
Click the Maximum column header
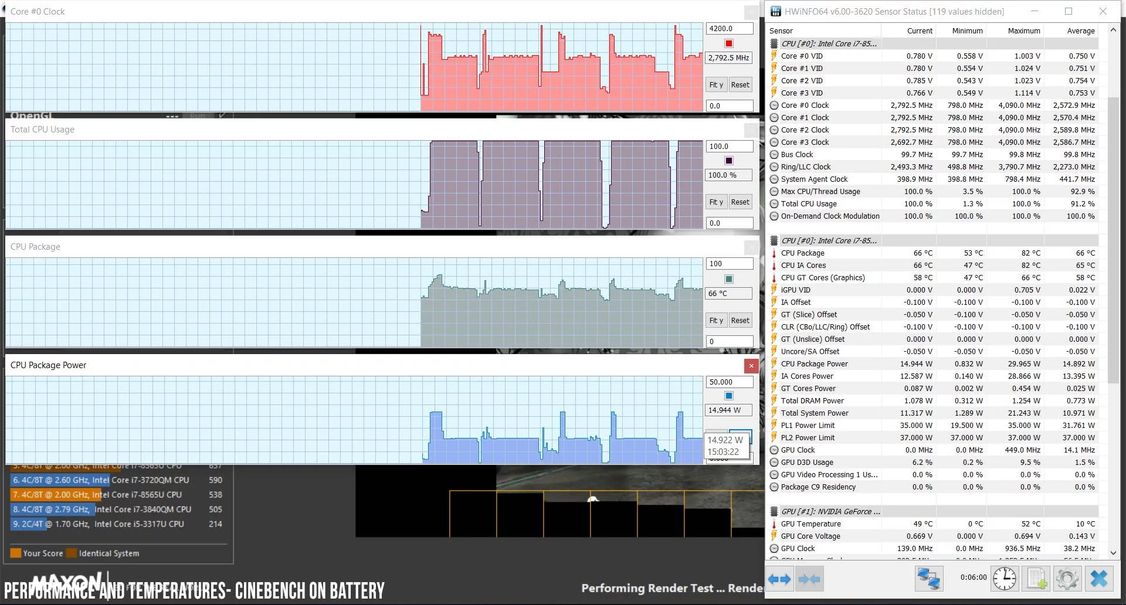tap(1016, 30)
